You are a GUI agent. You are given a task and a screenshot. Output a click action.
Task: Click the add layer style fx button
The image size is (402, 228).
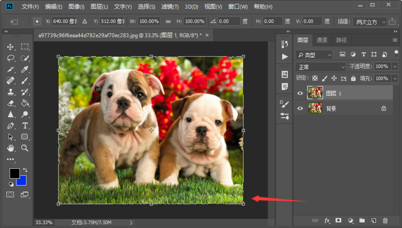pyautogui.click(x=327, y=220)
